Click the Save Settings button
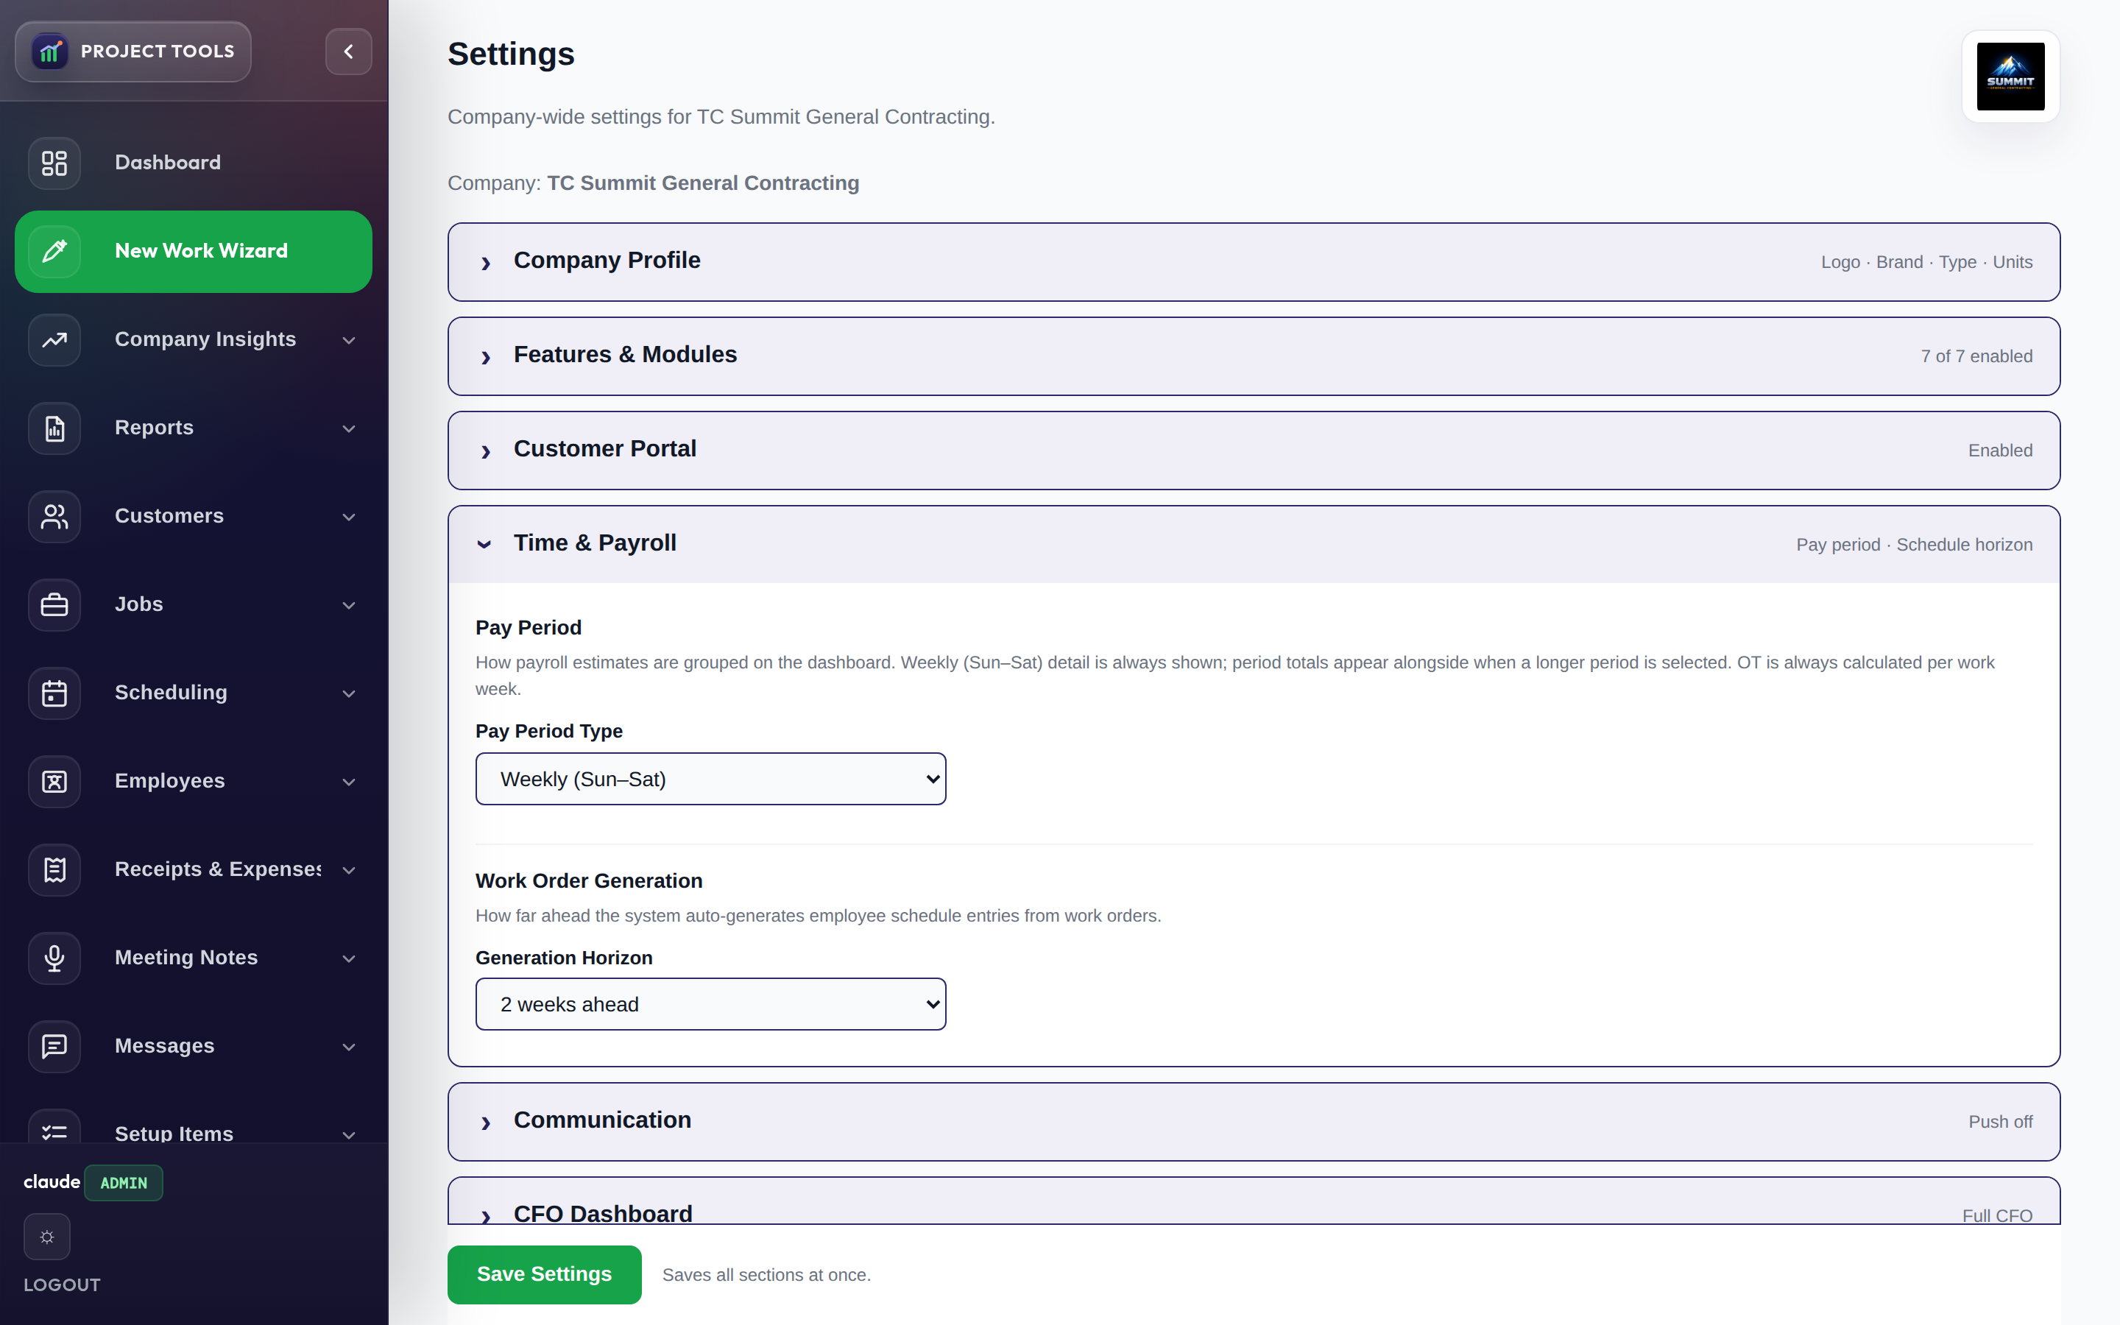The image size is (2120, 1325). point(544,1274)
